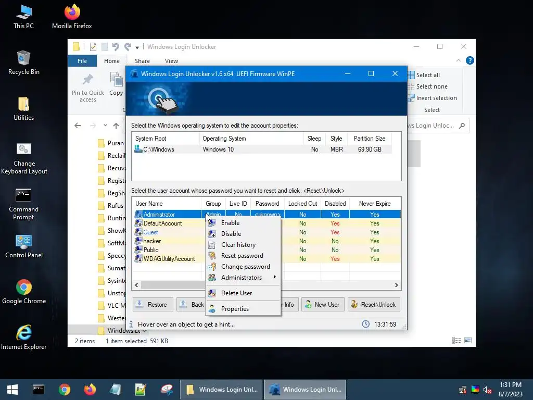Open Rufus folder in Explorer tree
The image size is (533, 400).
click(x=111, y=205)
